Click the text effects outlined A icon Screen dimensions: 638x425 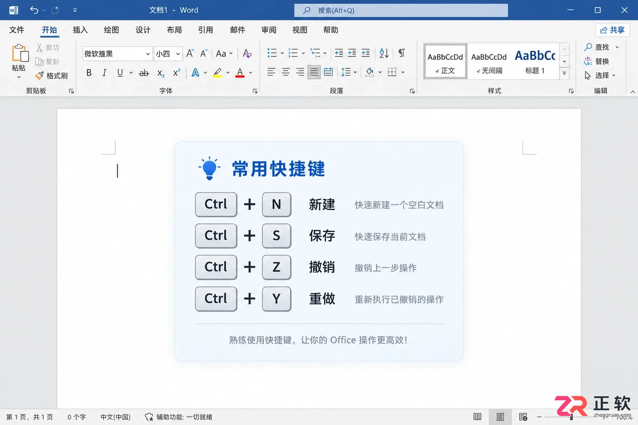pos(195,73)
